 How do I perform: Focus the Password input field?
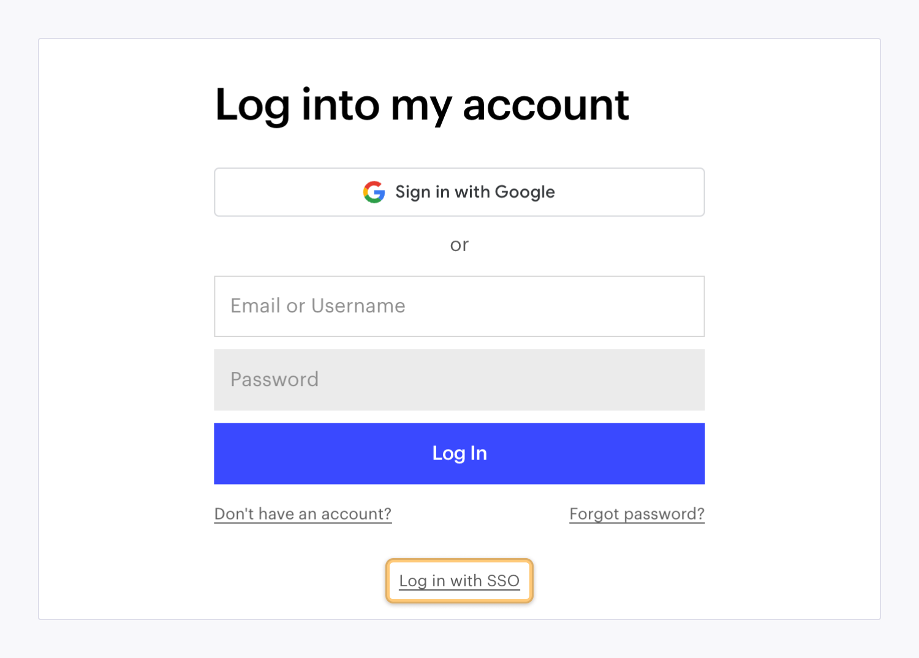(459, 380)
